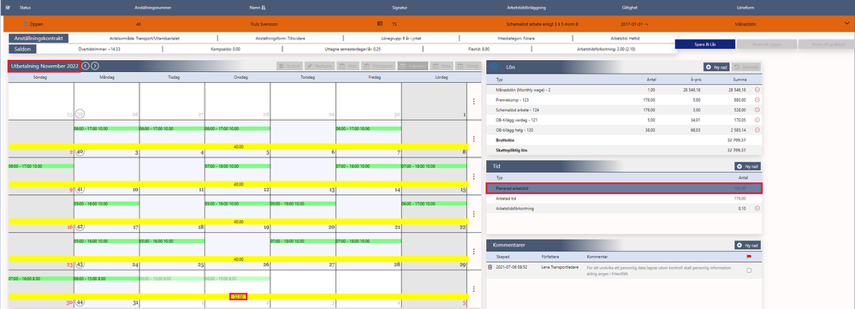The width and height of the screenshot is (855, 309).
Task: Add Ny rad in the Lön panel
Action: click(x=716, y=67)
